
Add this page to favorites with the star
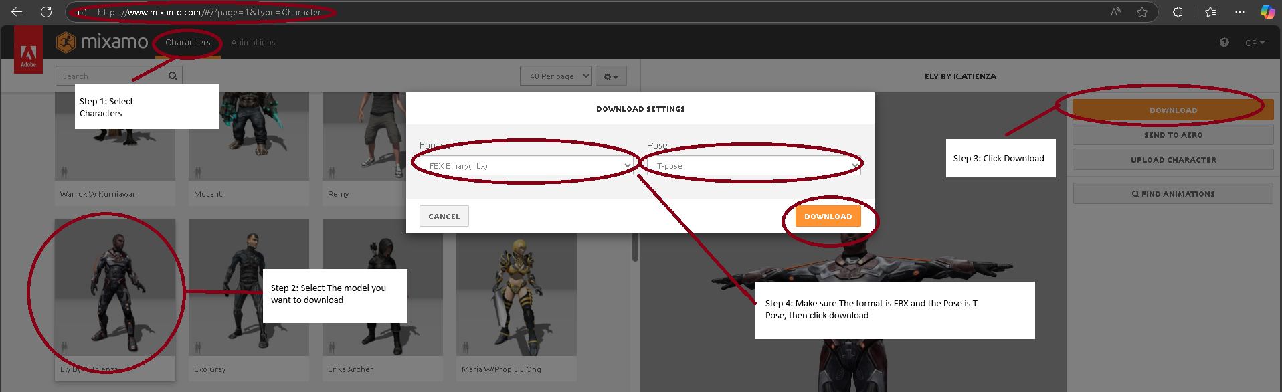pyautogui.click(x=1142, y=12)
